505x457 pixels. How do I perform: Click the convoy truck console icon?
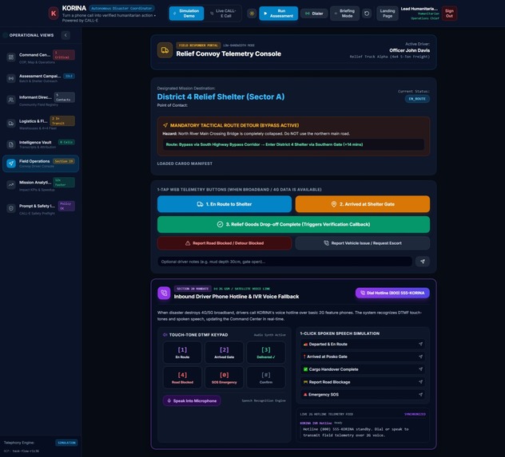tap(165, 50)
